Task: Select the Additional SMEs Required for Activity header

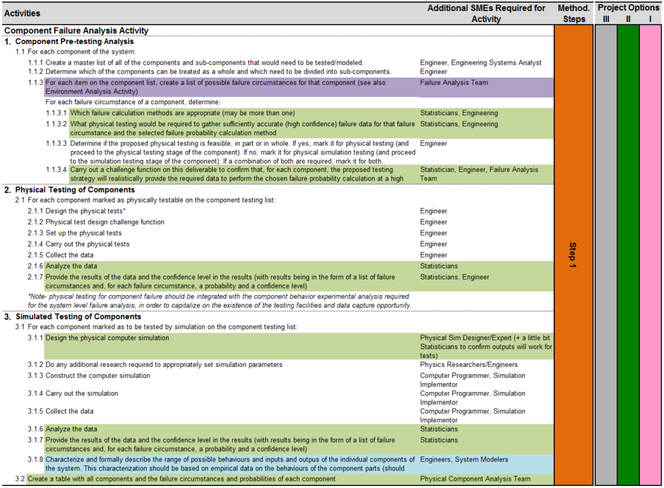Action: 486,14
